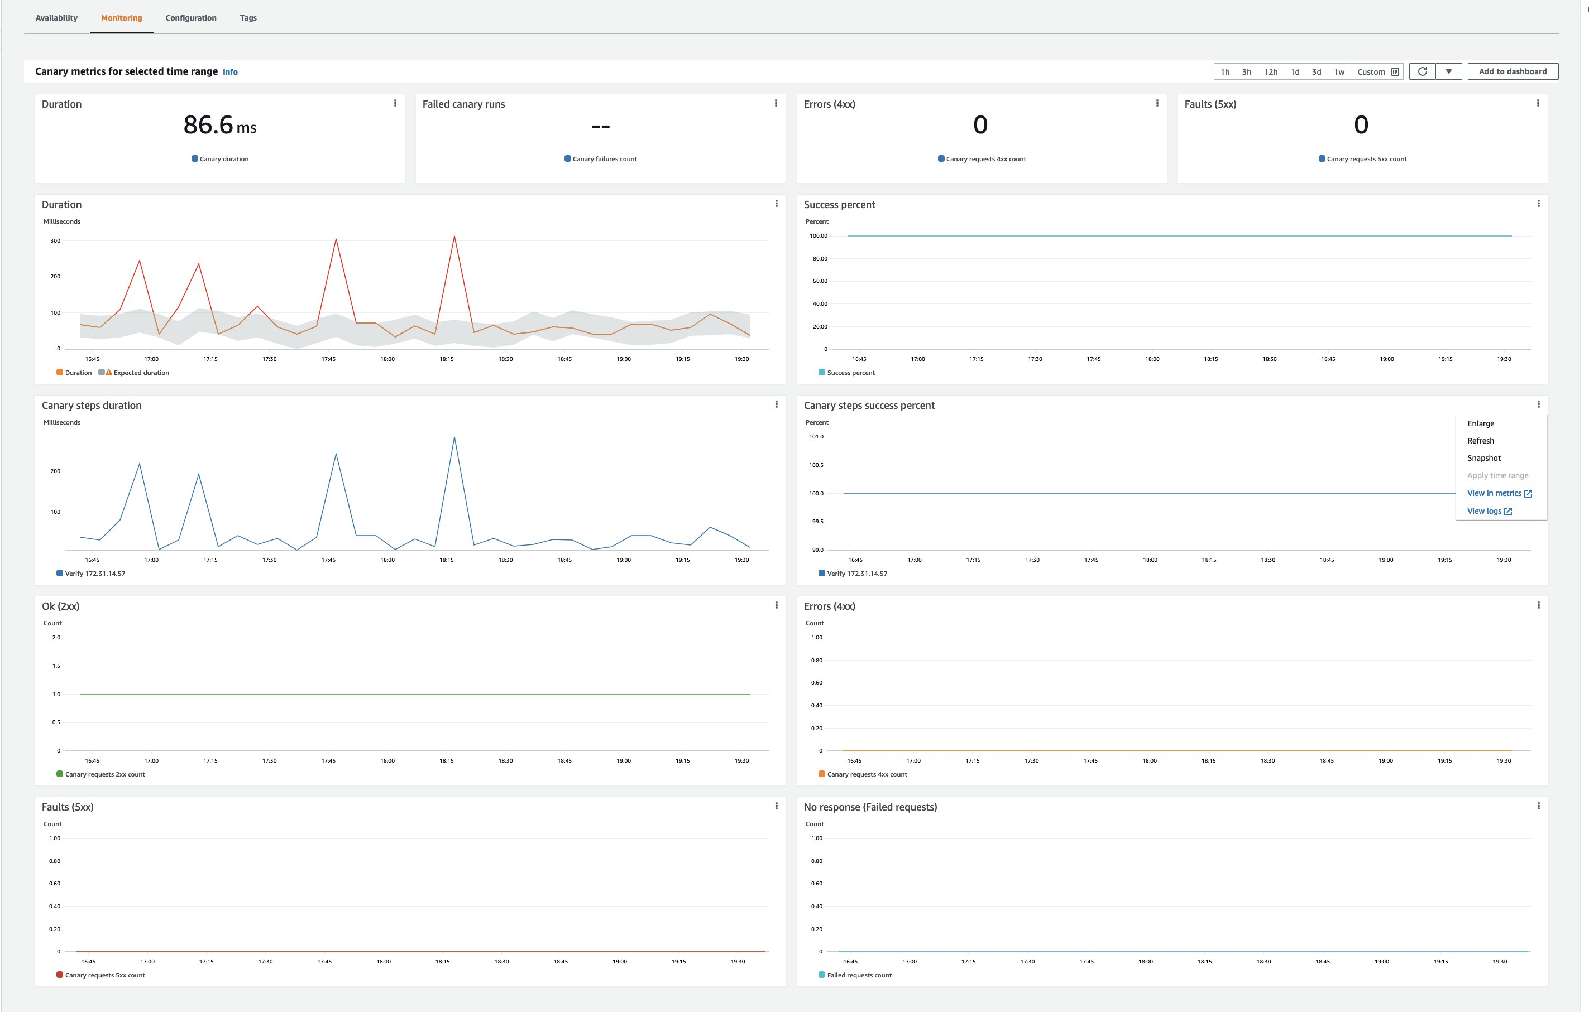The width and height of the screenshot is (1589, 1012).
Task: Click the three-dot menu icon on Ok 2xx chart
Action: 776,603
